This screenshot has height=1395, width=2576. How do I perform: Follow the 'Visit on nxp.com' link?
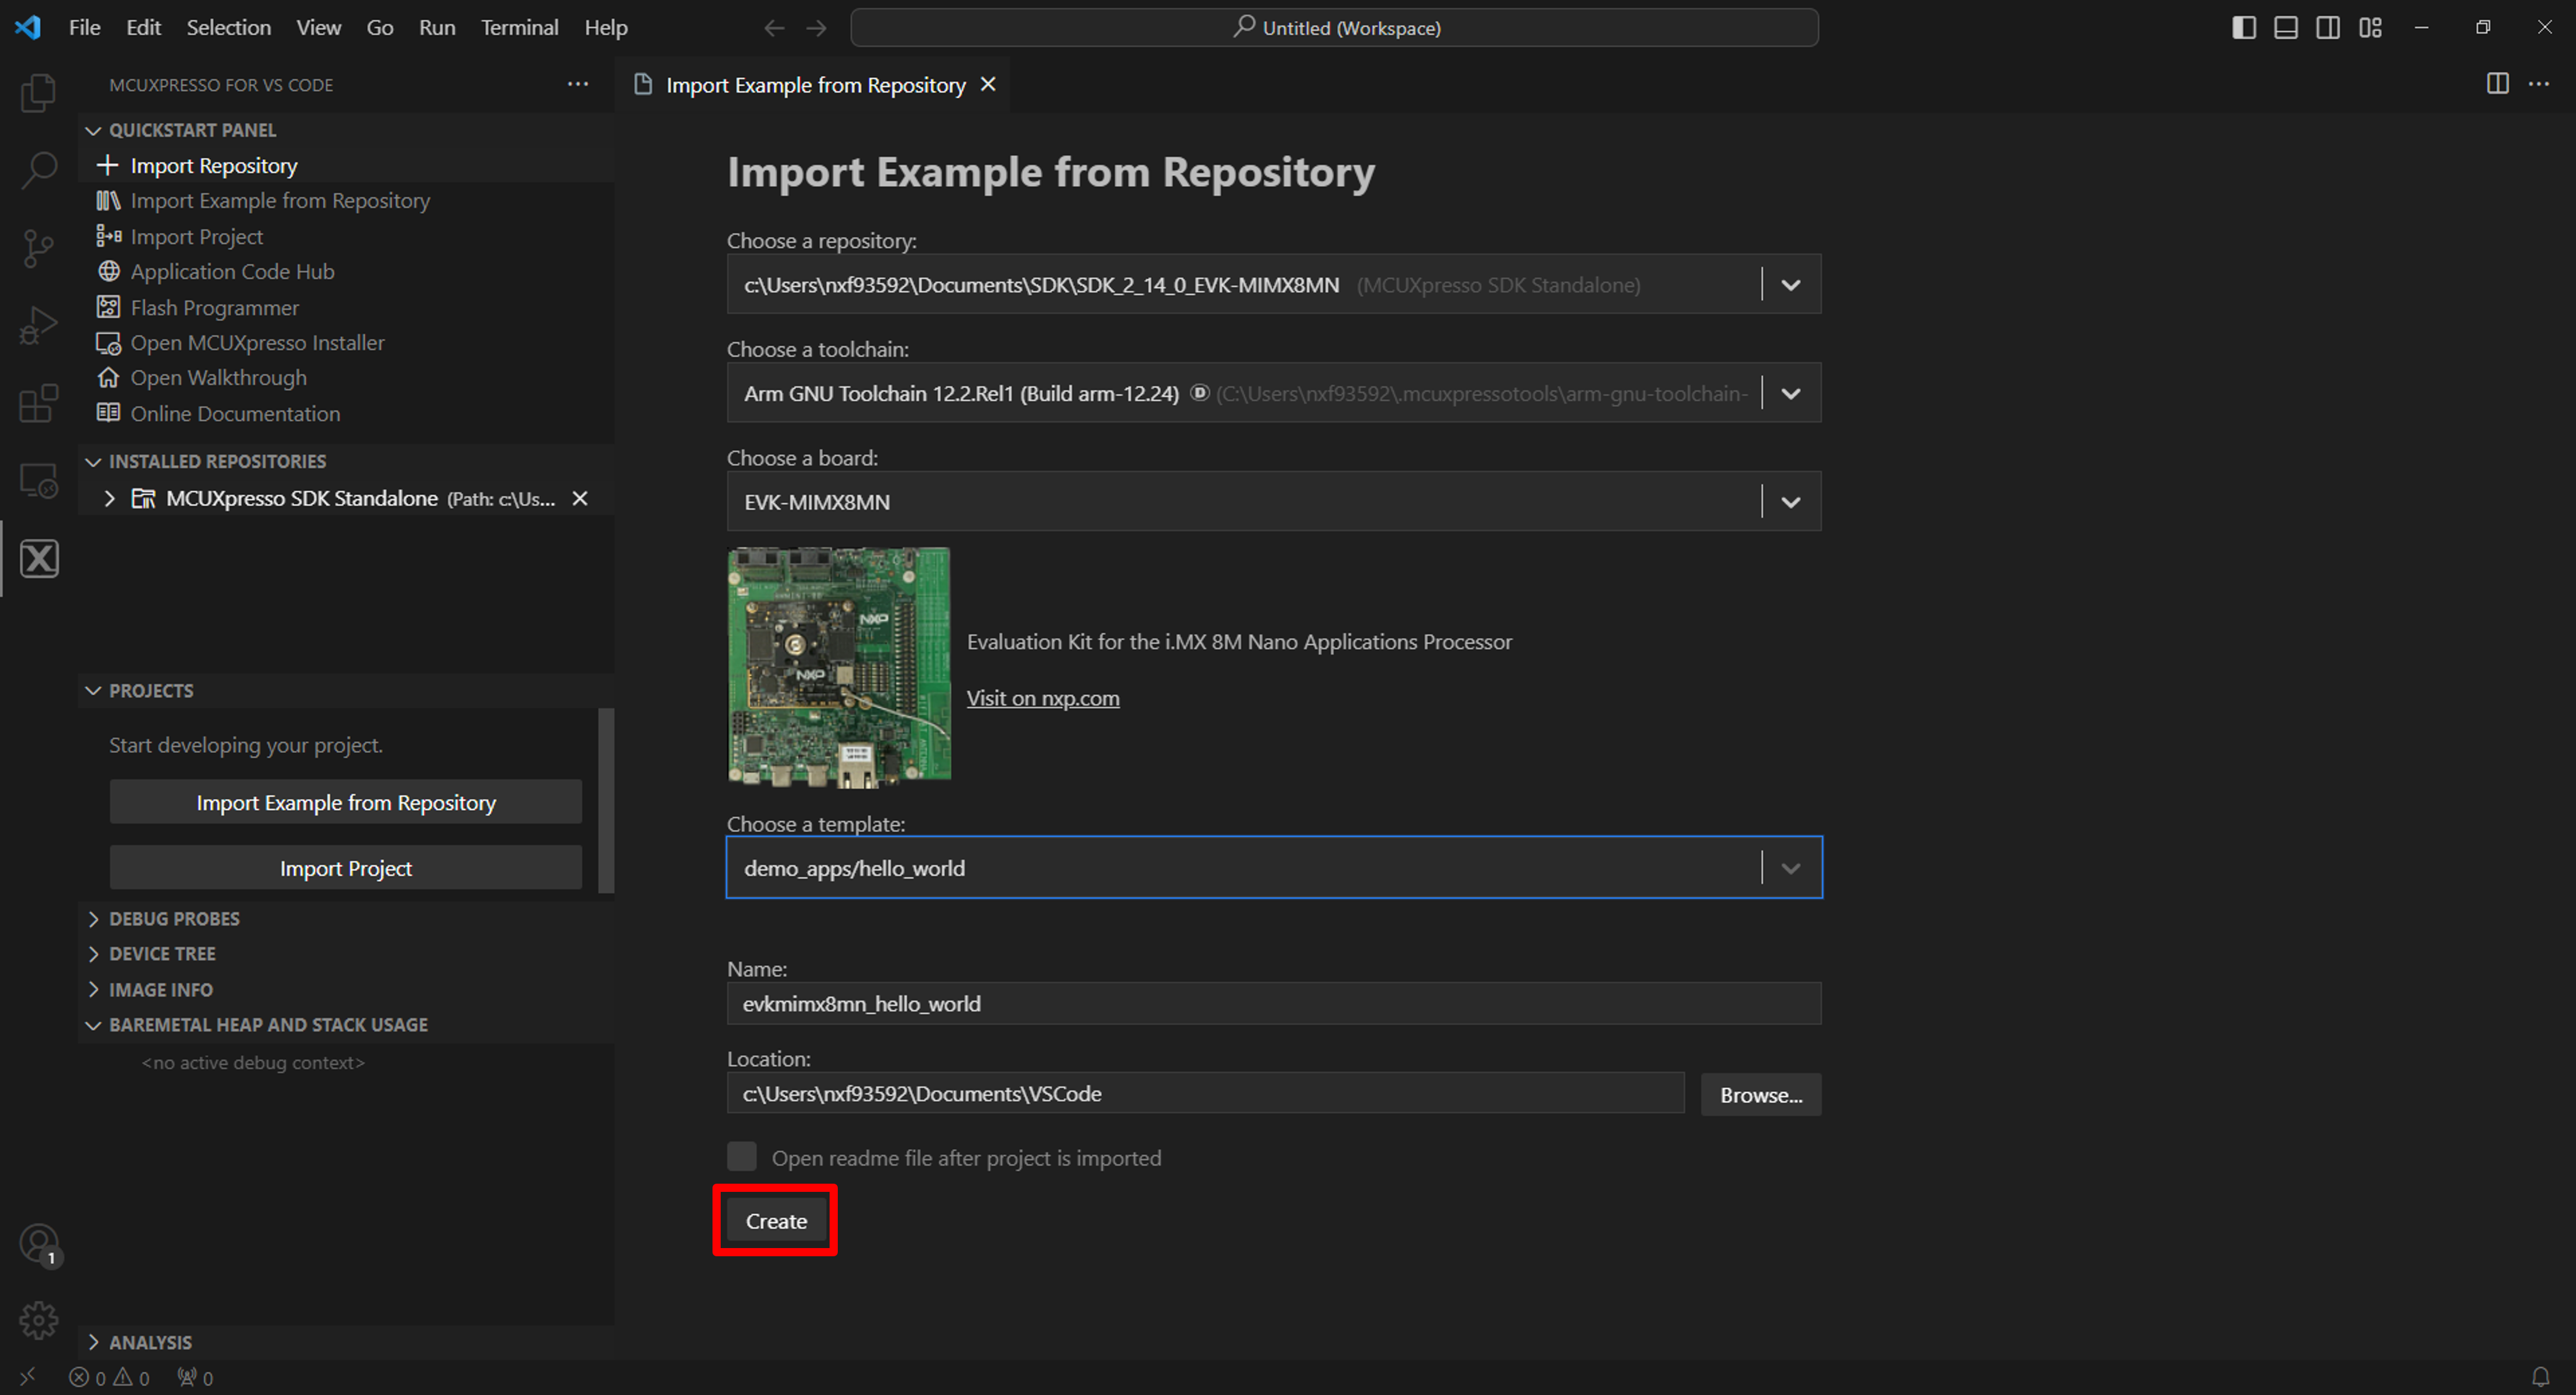tap(1042, 698)
